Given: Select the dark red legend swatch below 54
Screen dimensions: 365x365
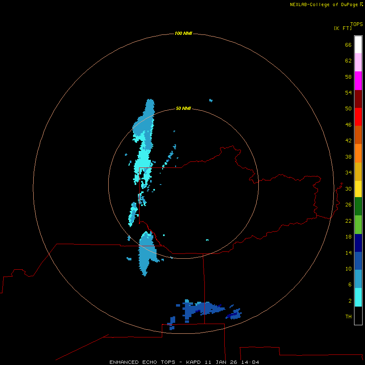Looking at the screenshot, I should tap(358, 99).
